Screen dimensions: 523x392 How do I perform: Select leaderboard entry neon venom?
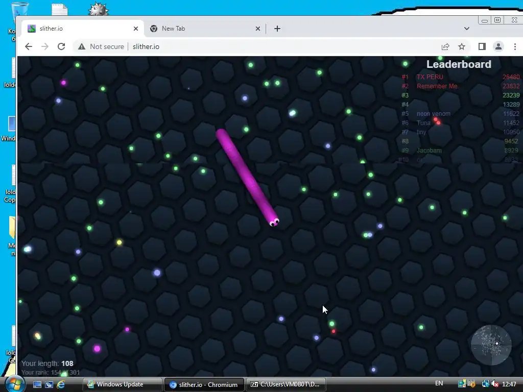coord(433,114)
